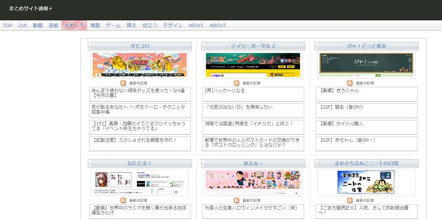Open article あんまり使わない掃除グッズを使った！な4選
Screen dimensions: 442x220
[140, 94]
